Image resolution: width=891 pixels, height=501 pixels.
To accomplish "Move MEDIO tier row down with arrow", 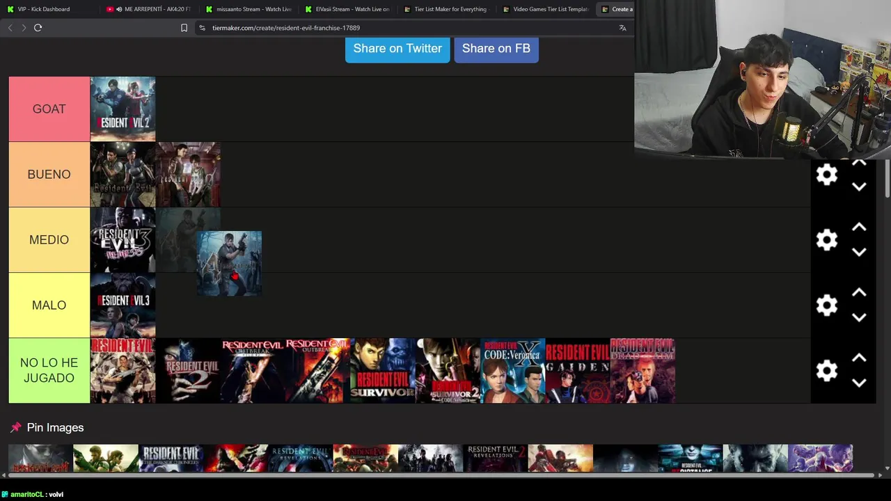I will [859, 252].
